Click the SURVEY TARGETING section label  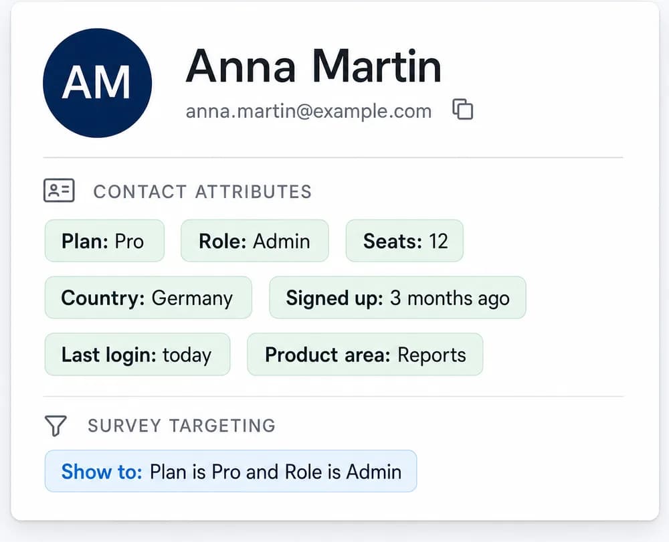click(x=182, y=426)
